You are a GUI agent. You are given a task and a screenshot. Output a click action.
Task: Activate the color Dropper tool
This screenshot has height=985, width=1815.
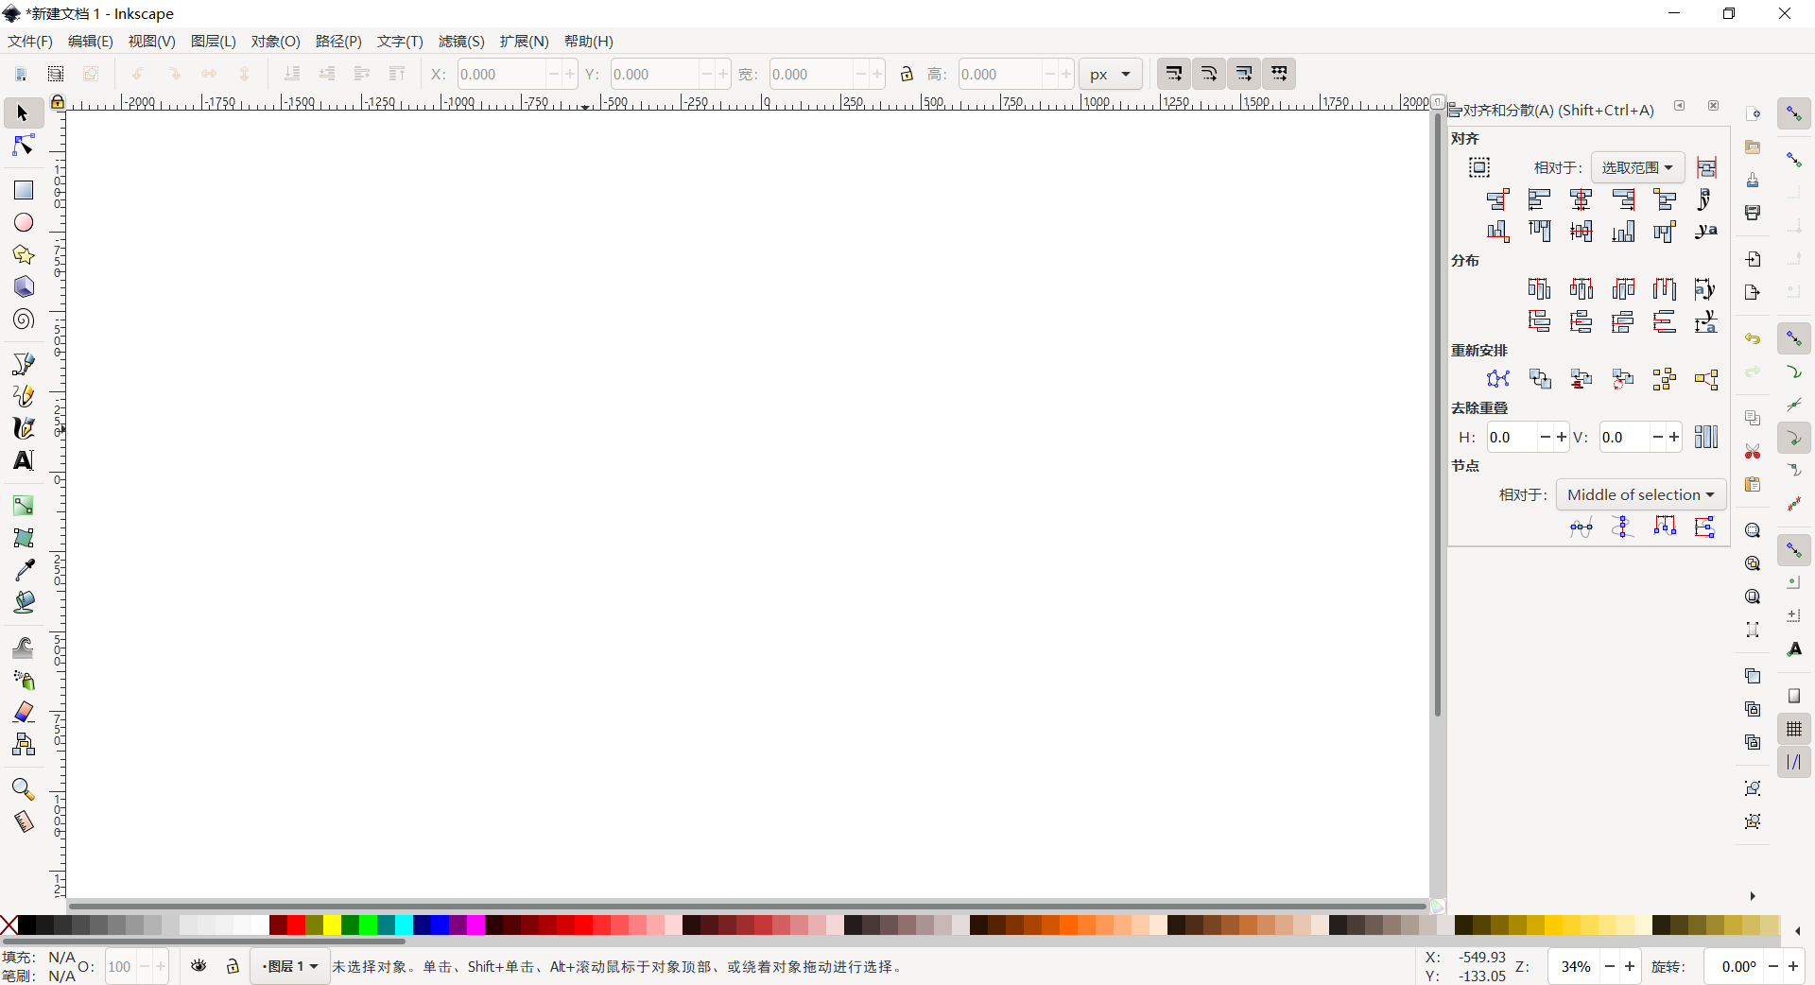click(x=22, y=570)
